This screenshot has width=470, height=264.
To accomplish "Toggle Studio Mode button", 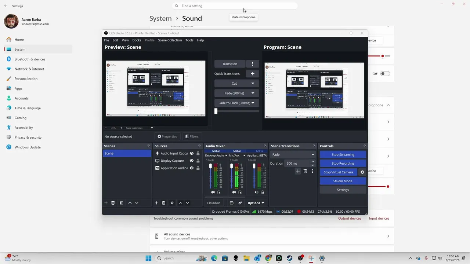I will [x=343, y=181].
